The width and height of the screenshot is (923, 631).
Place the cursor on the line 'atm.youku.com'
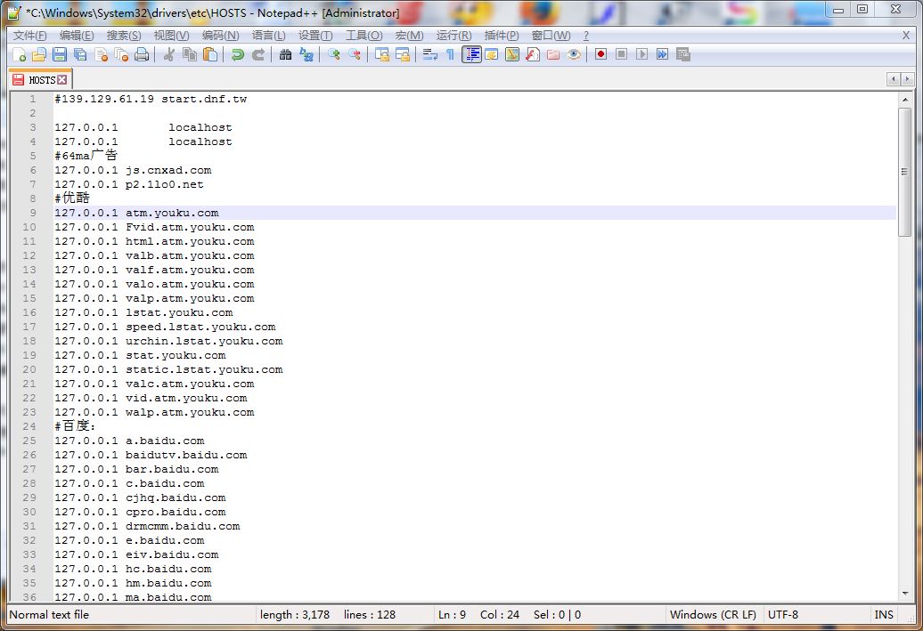point(172,213)
